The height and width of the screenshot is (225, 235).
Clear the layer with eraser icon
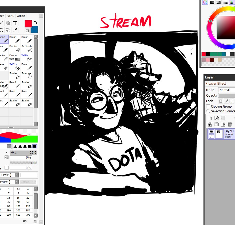pyautogui.click(x=223, y=124)
